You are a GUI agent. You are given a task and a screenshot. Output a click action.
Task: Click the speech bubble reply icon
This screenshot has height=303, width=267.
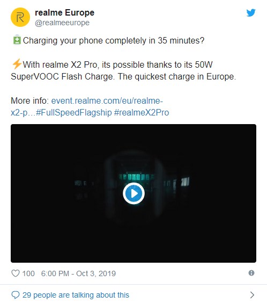tap(16, 295)
